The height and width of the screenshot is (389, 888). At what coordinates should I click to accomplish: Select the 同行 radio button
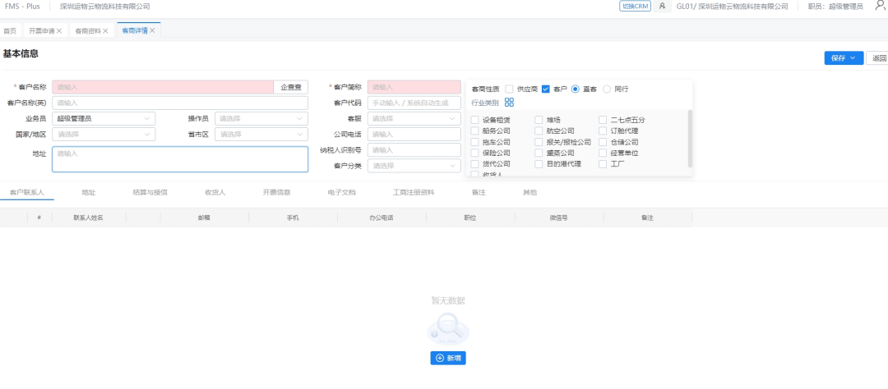tap(607, 89)
